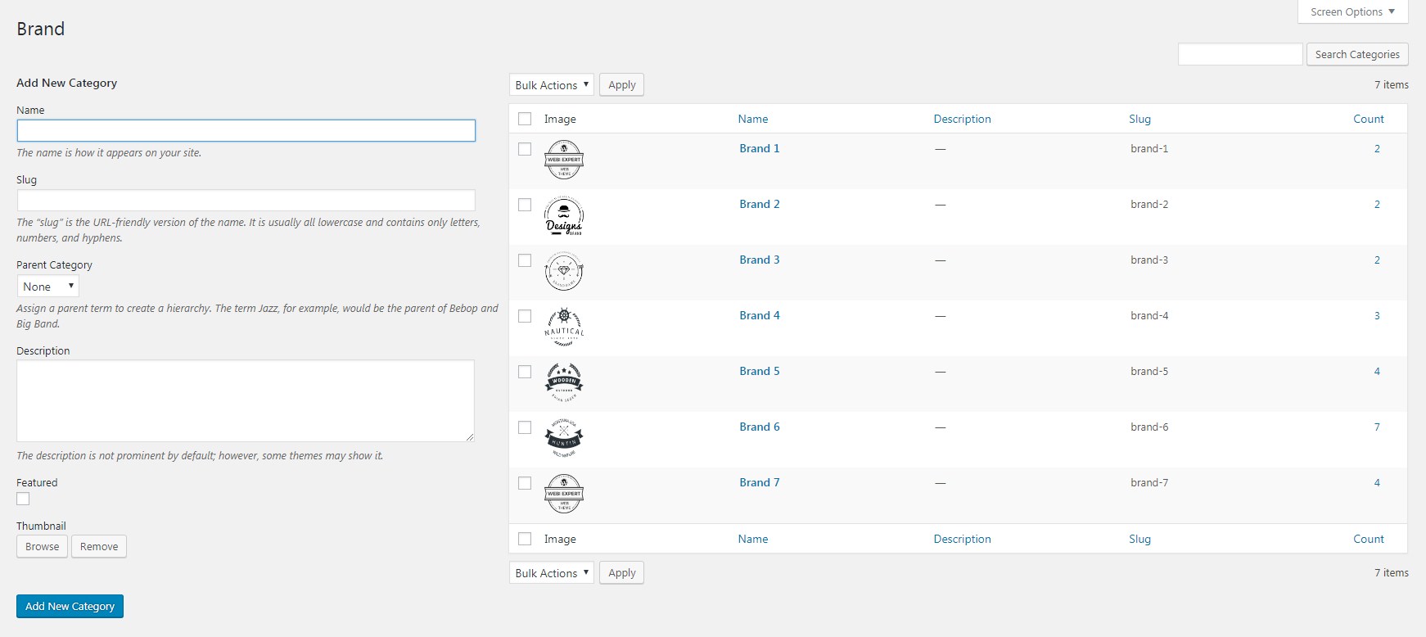Click the Brand 5 Wooden logo thumbnail

click(564, 383)
